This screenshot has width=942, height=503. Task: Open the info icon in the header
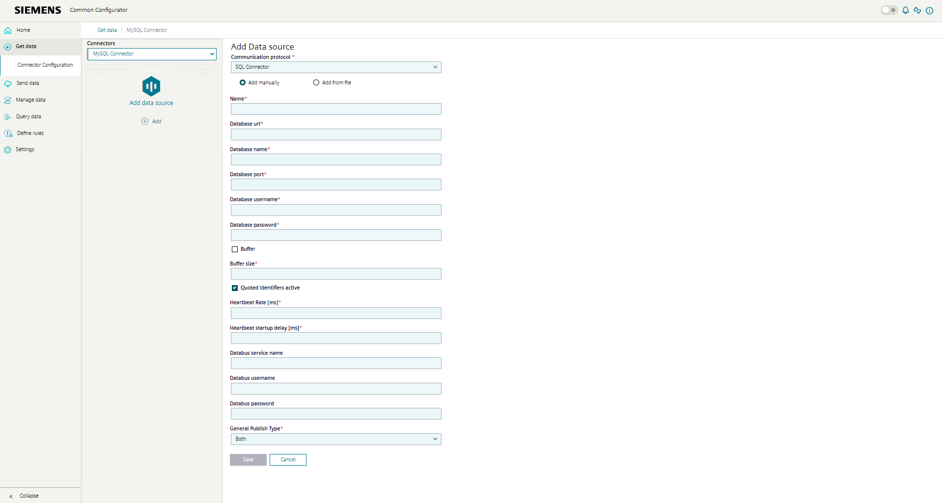tap(929, 10)
